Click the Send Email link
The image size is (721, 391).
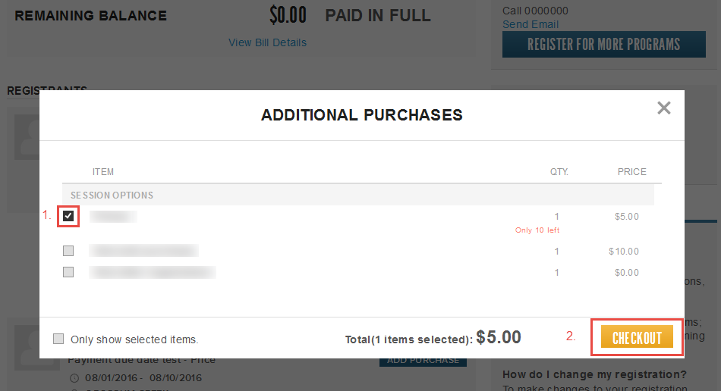coord(531,24)
